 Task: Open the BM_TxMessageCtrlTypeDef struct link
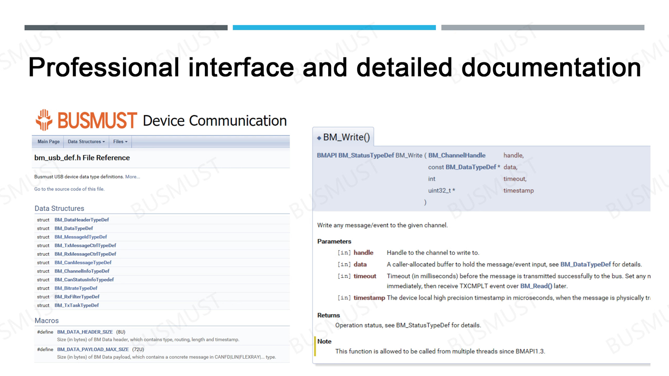coord(85,245)
